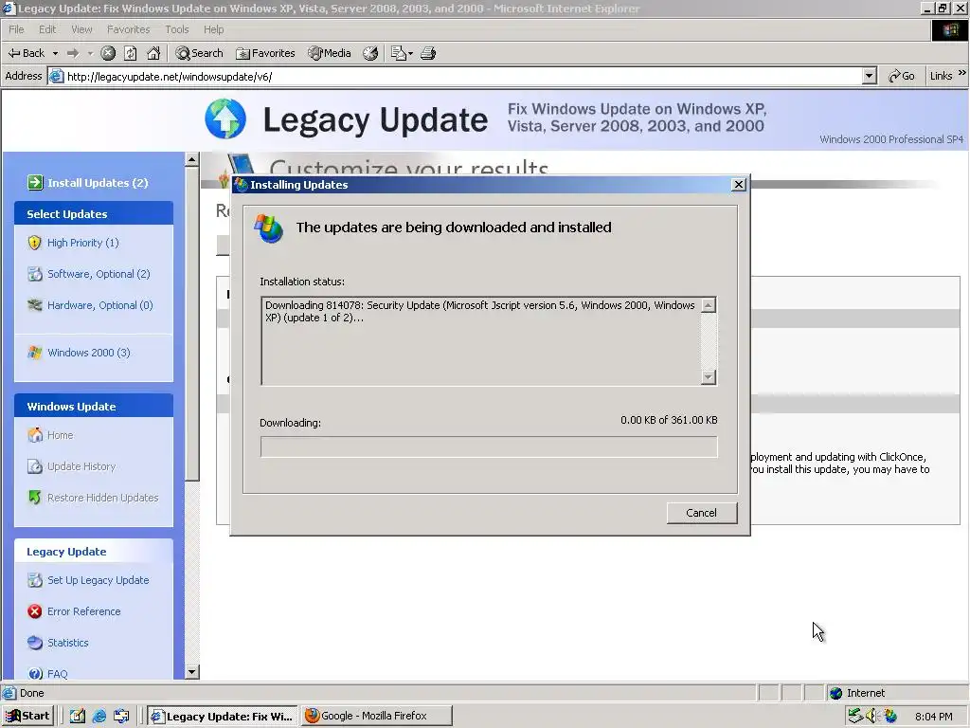Click the Windows 2000 flag icon
The image size is (970, 728).
point(35,353)
